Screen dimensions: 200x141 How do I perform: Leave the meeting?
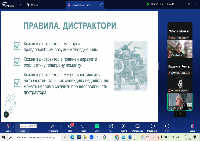click(x=192, y=127)
